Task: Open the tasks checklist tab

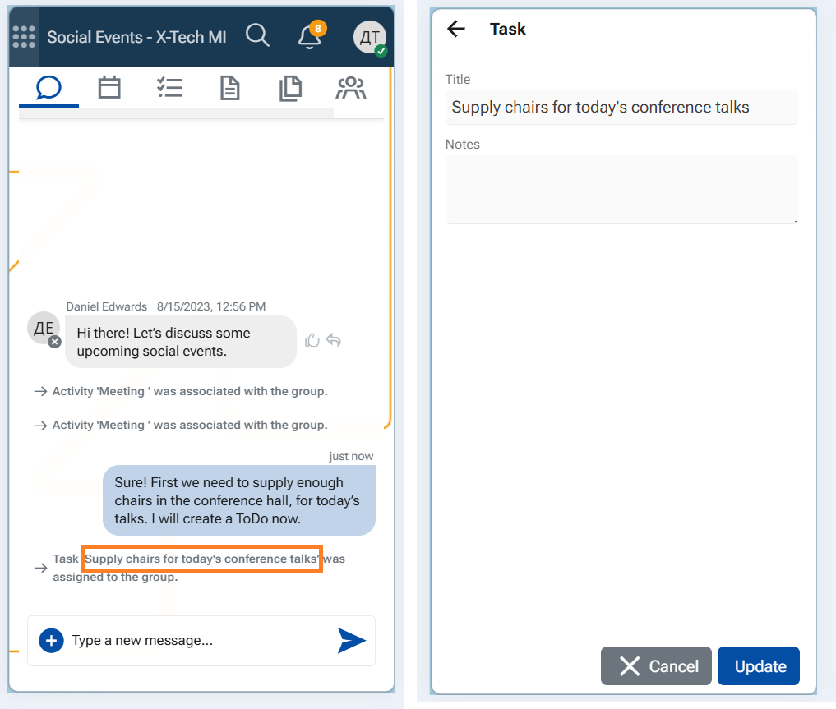Action: tap(170, 87)
